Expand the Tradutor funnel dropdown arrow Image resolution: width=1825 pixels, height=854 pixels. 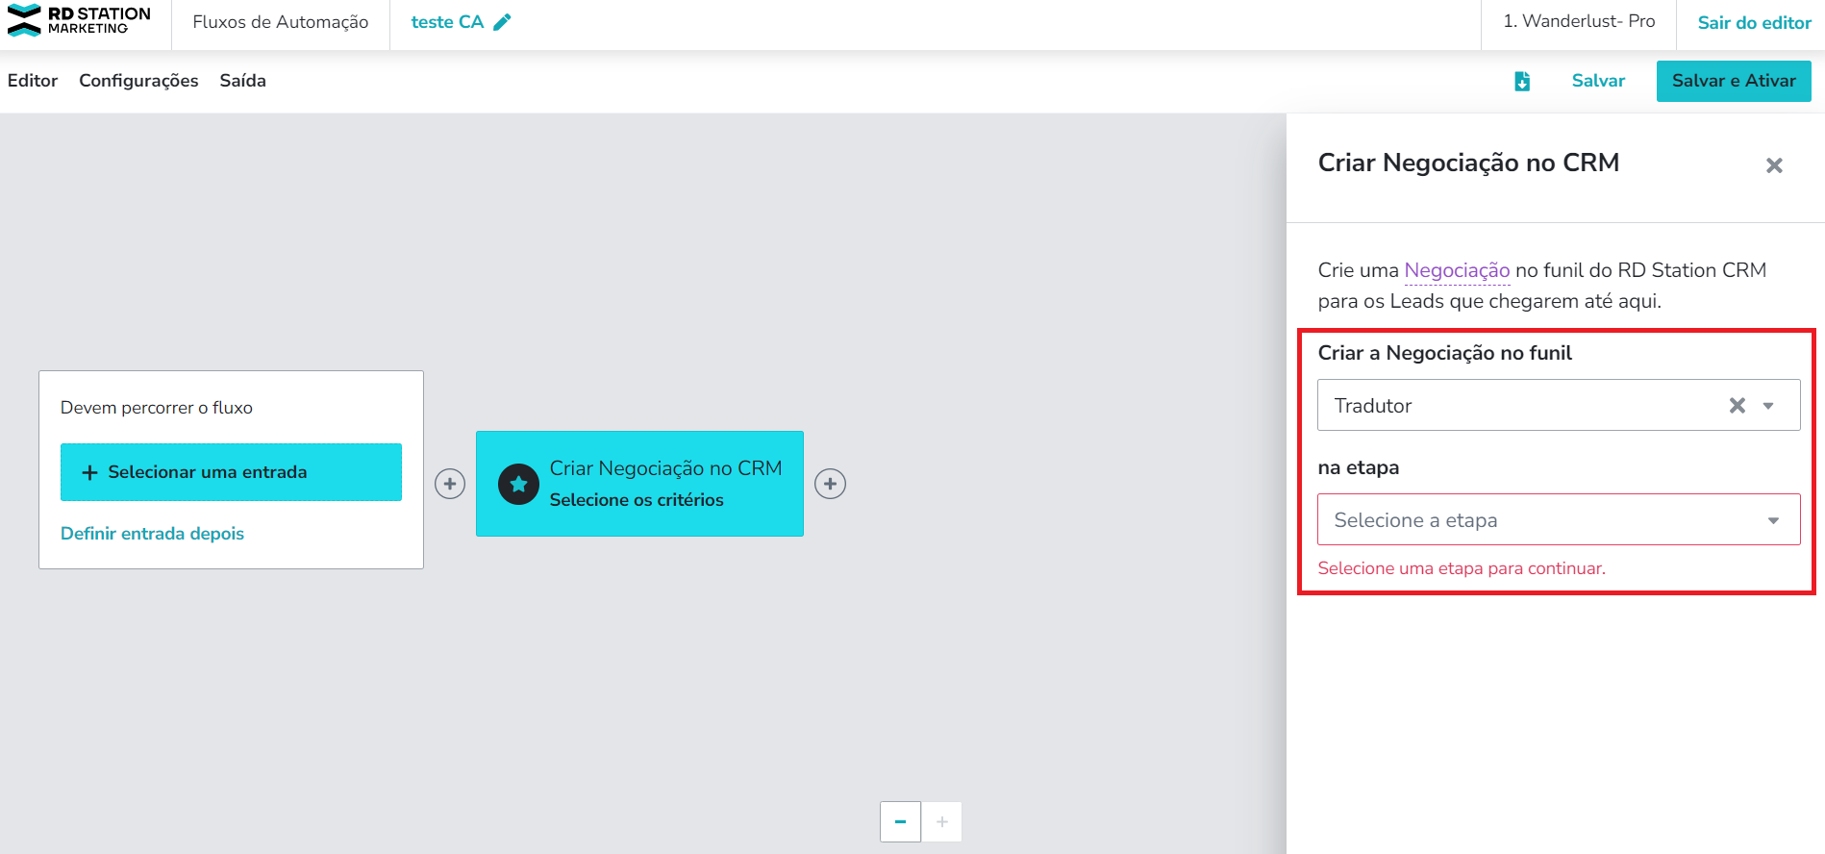pos(1768,406)
